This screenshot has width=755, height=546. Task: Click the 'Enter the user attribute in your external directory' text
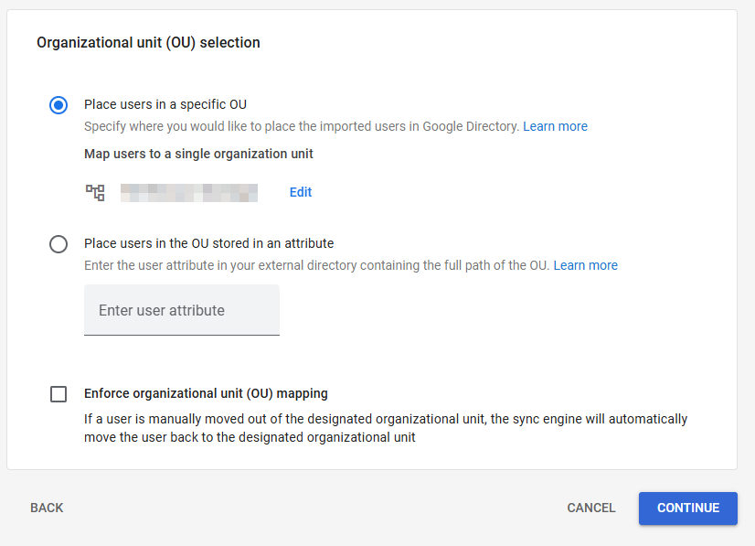[x=316, y=265]
